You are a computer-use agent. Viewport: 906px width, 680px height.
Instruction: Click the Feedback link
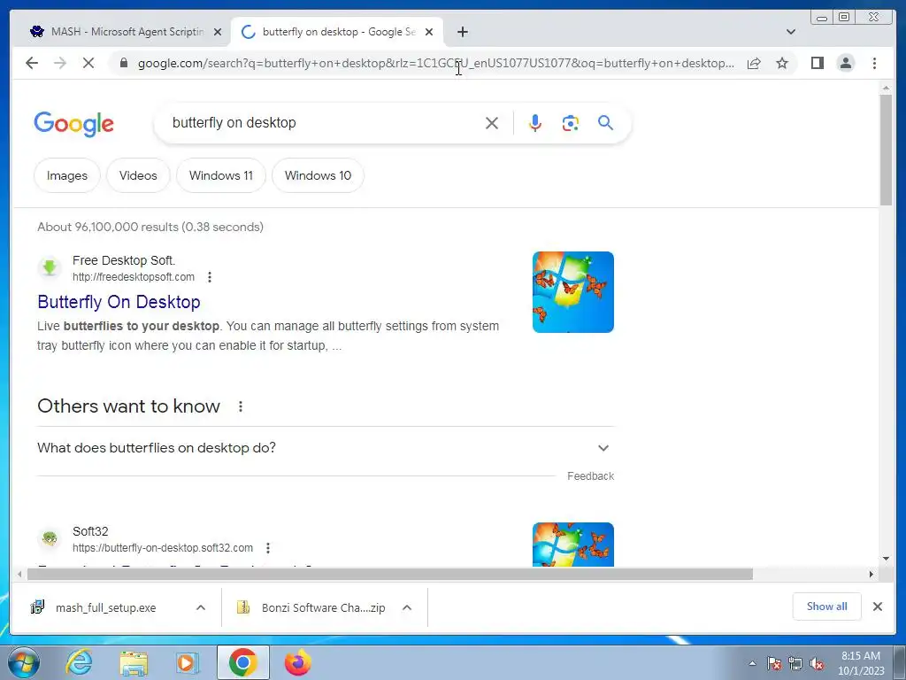point(590,475)
